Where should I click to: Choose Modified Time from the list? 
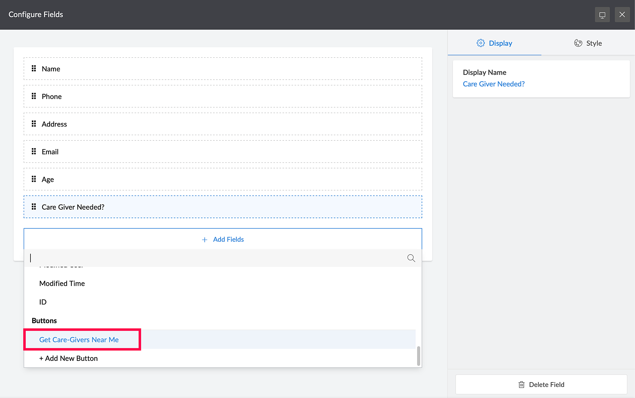coord(62,284)
